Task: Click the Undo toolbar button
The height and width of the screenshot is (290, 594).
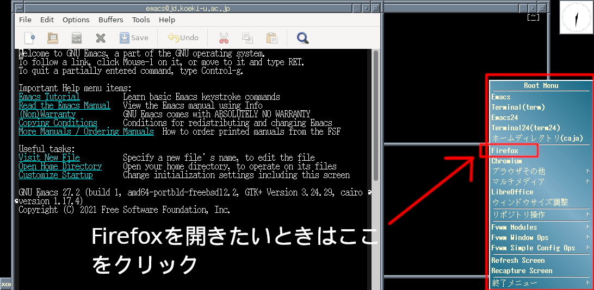Action: tap(183, 38)
